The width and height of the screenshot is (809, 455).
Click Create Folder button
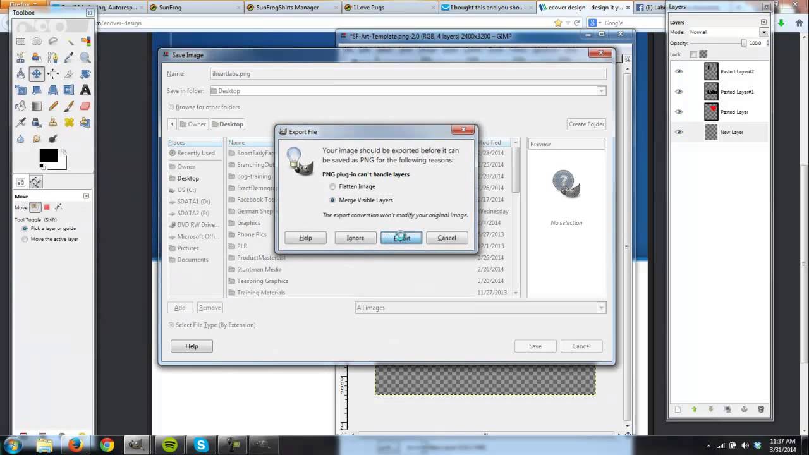point(587,124)
